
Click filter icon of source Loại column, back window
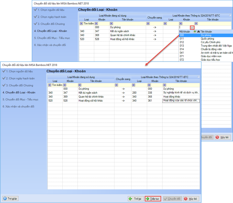point(81,24)
